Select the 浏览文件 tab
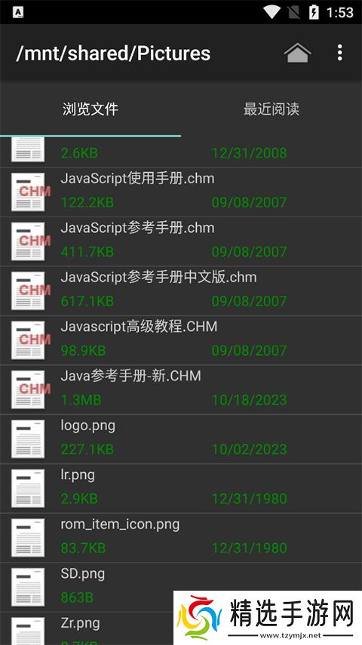 pyautogui.click(x=90, y=109)
